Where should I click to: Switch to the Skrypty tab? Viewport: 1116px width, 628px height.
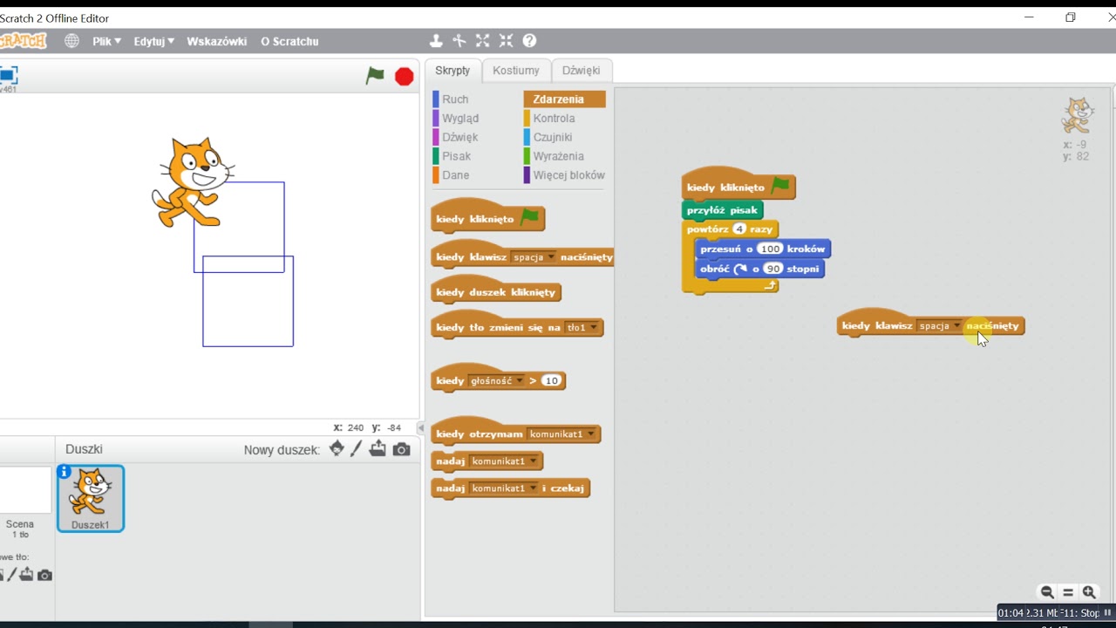click(x=453, y=71)
